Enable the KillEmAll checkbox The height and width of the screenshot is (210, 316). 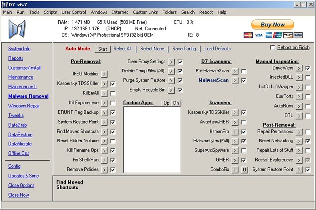[113, 93]
